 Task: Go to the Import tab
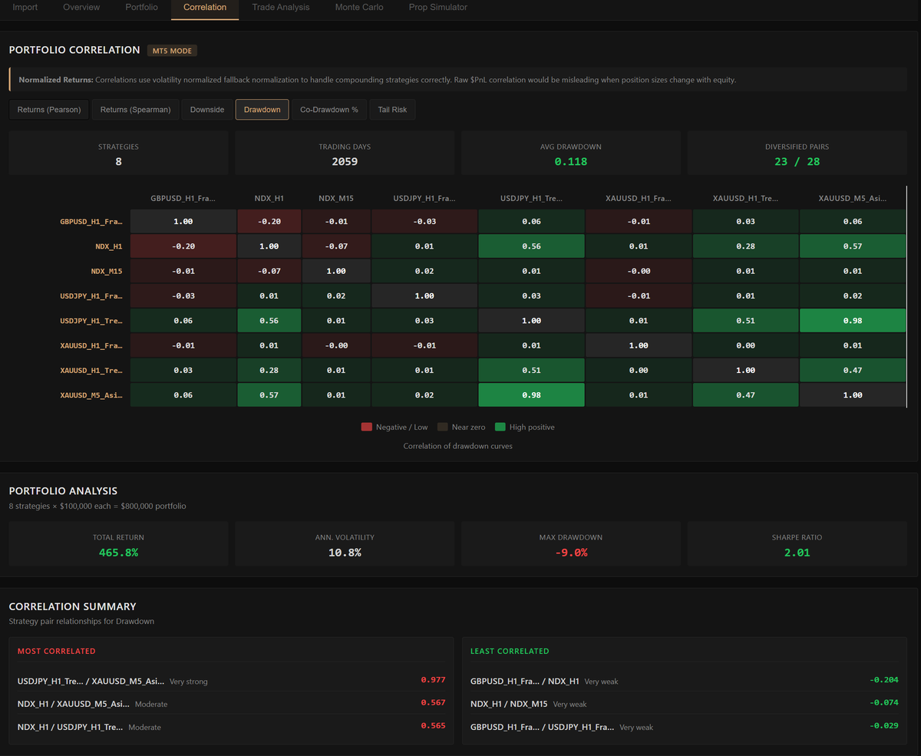25,7
